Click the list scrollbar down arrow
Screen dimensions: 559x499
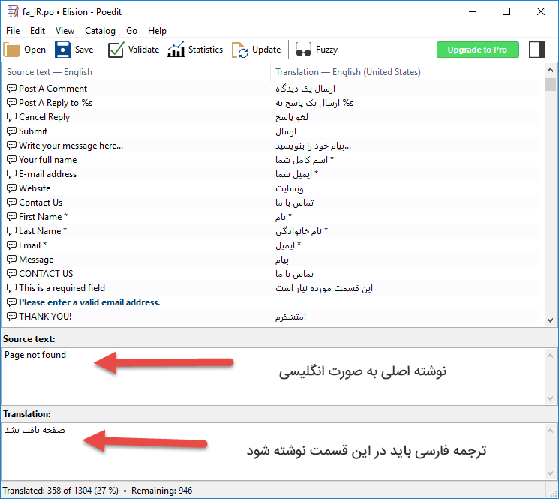550,320
